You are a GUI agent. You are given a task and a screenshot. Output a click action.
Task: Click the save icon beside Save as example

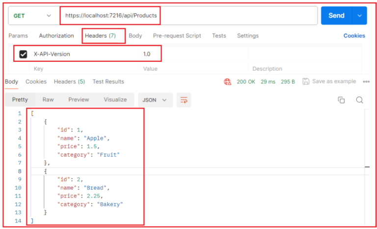click(306, 81)
